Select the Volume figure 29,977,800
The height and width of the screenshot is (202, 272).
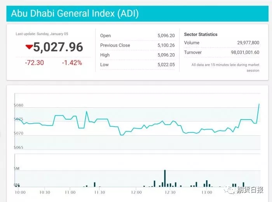click(248, 43)
